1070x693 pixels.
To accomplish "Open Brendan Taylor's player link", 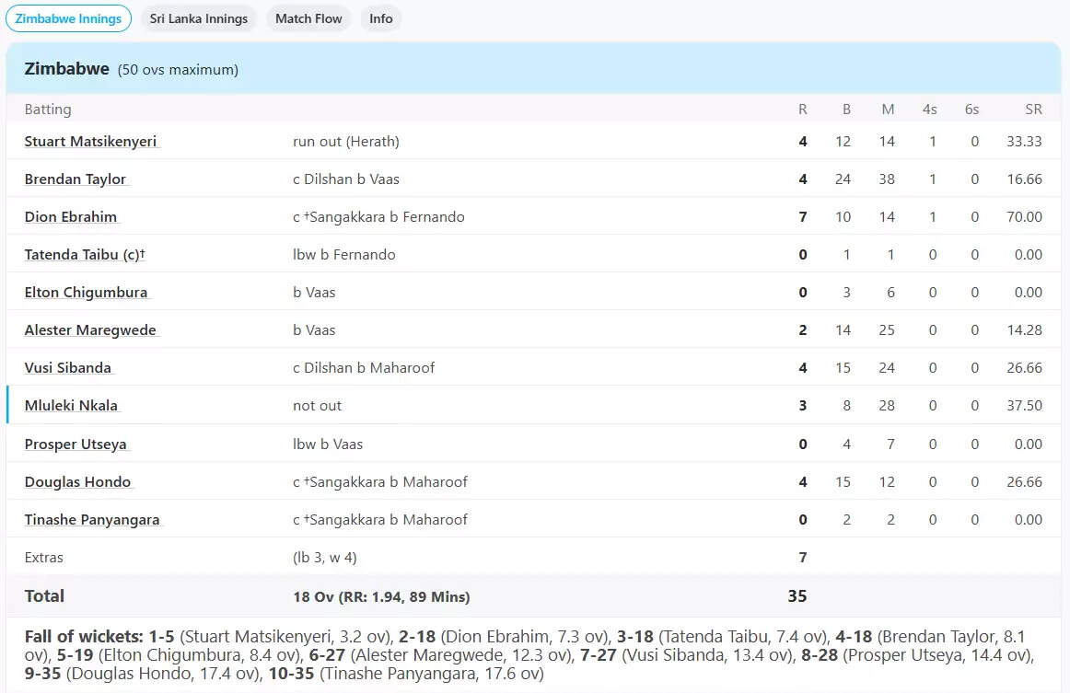I will coord(76,179).
